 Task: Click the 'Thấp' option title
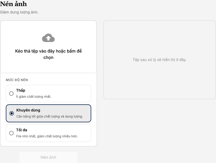tap(21, 90)
